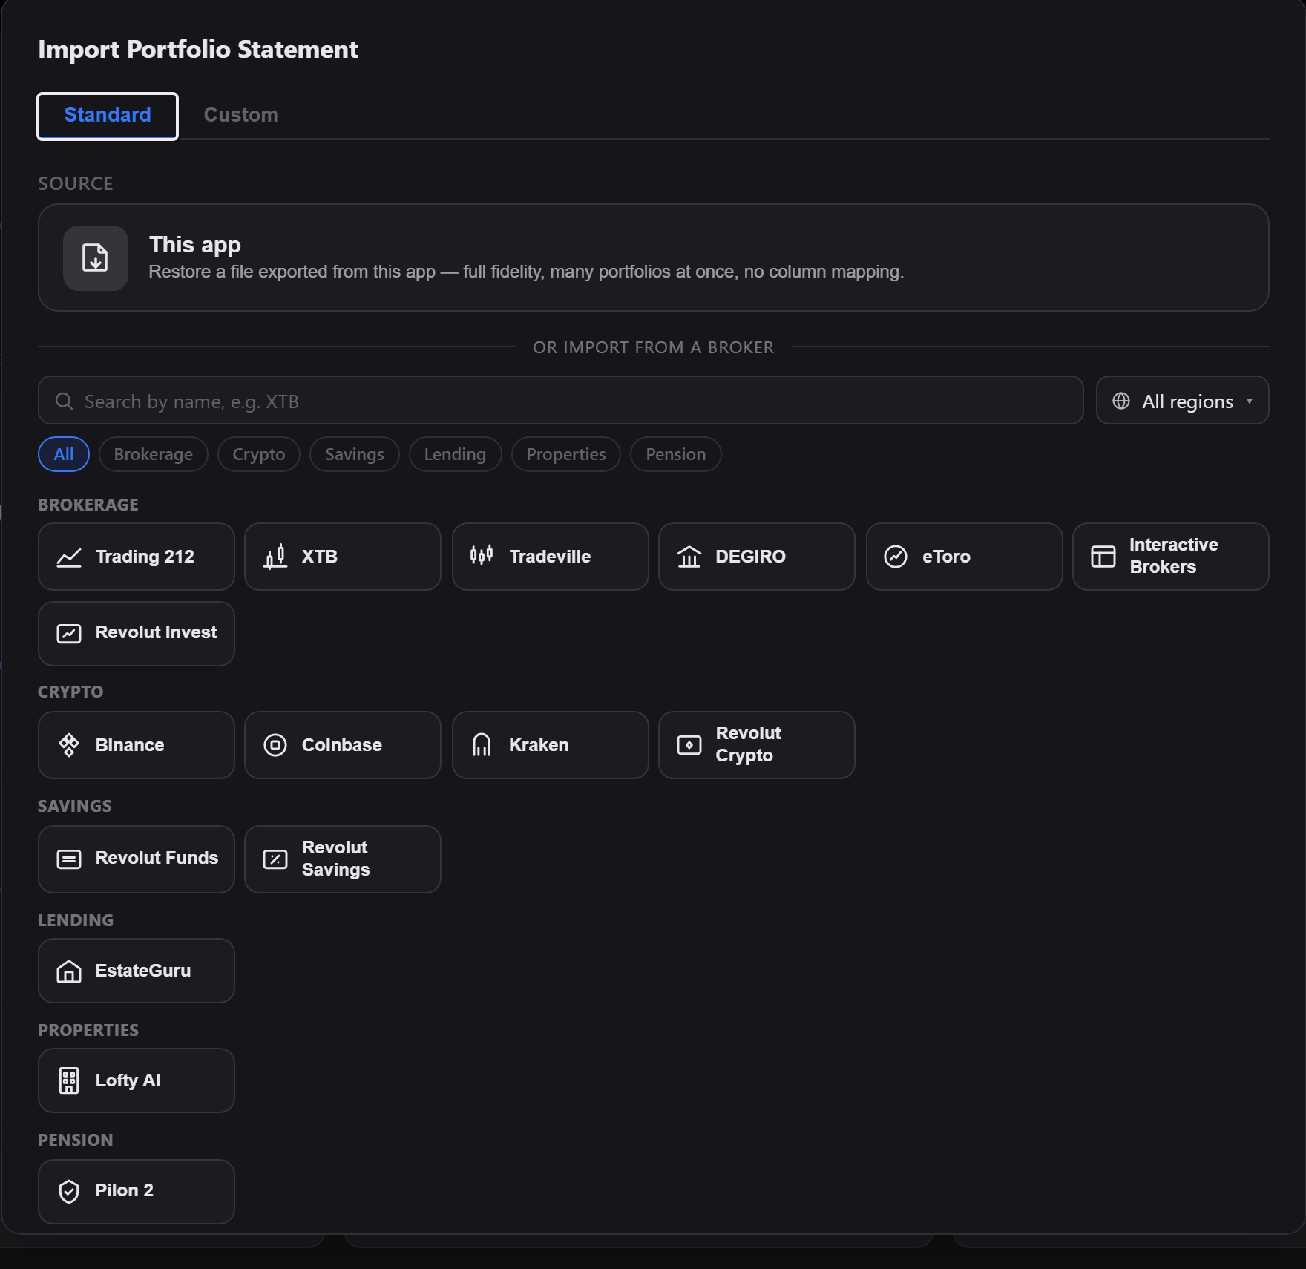Filter brokers by Savings chip

click(x=355, y=454)
